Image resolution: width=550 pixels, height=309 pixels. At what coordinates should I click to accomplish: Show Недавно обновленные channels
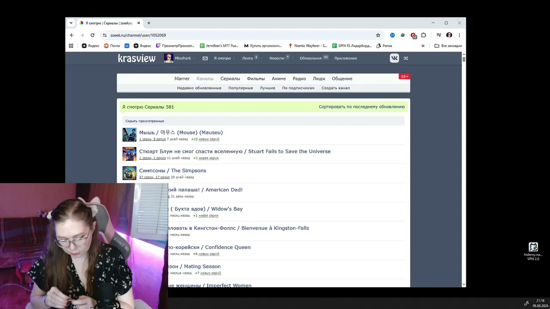[x=199, y=88]
